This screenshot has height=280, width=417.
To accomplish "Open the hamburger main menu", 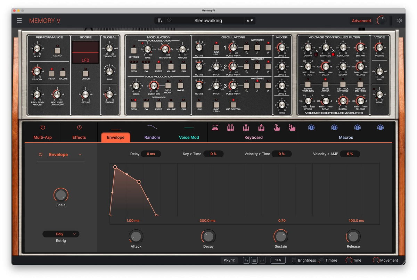I will tap(19, 20).
